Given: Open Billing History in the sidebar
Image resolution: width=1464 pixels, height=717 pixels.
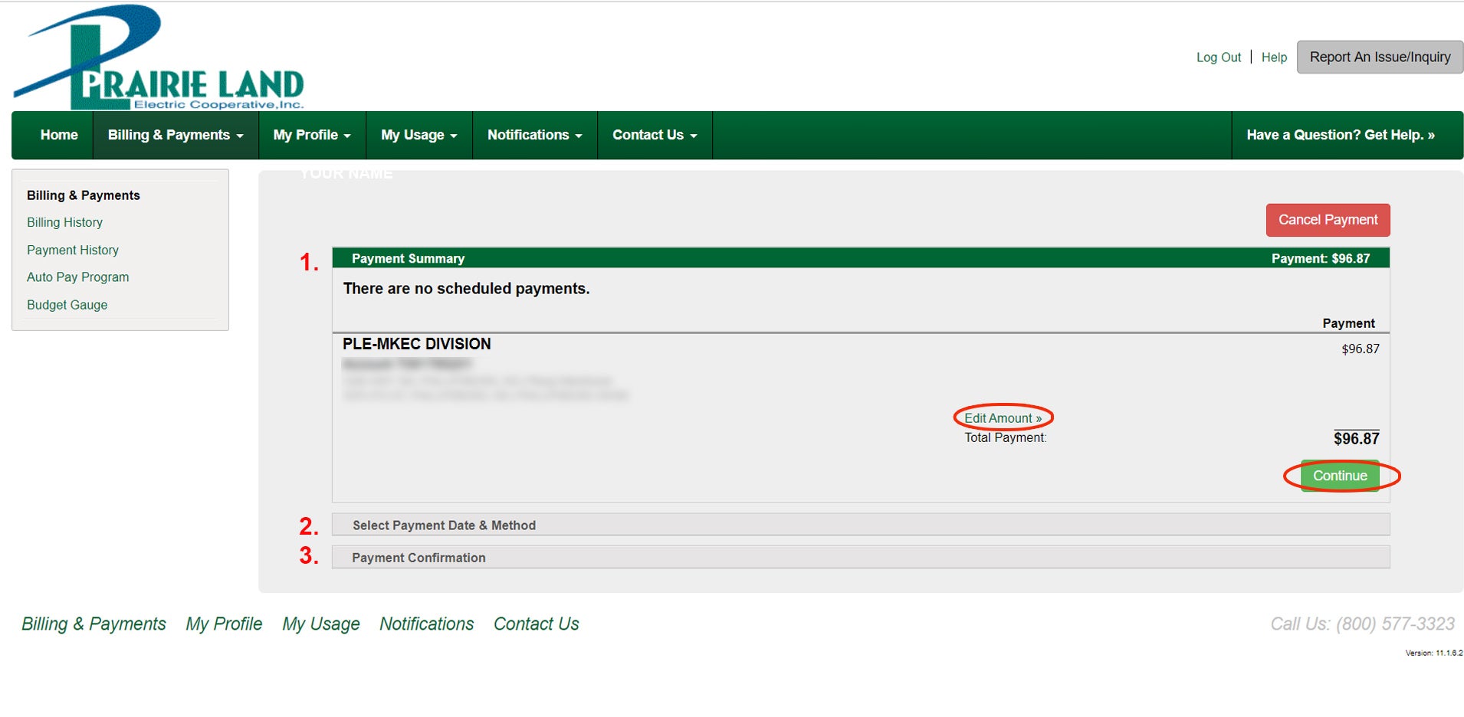Looking at the screenshot, I should point(64,222).
